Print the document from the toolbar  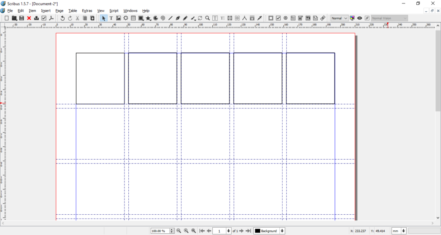(x=36, y=18)
